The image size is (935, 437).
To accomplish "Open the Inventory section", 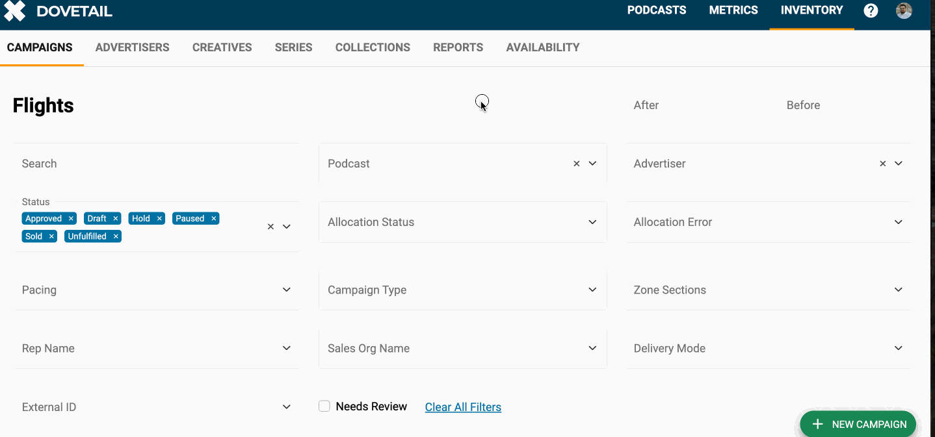I will tap(811, 10).
